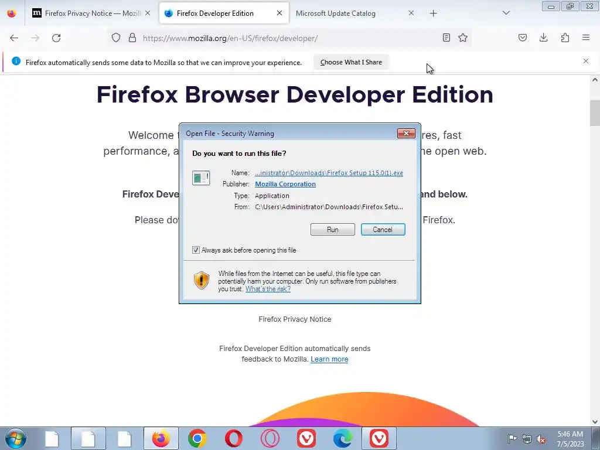The width and height of the screenshot is (600, 450).
Task: Click Cancel in the security warning dialog
Action: pos(383,230)
